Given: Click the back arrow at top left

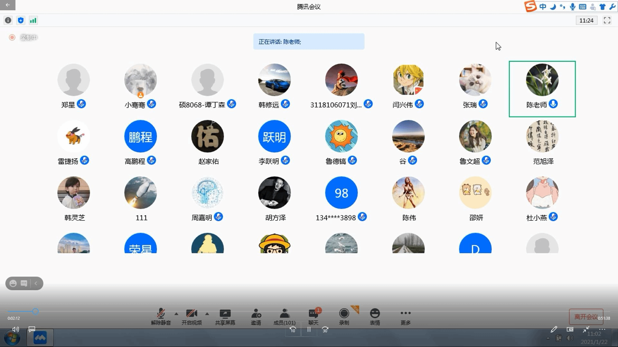Looking at the screenshot, I should tap(8, 5).
